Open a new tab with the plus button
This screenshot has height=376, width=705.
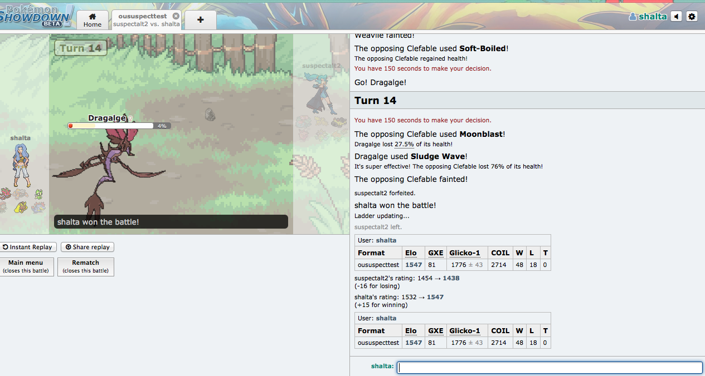click(x=201, y=19)
